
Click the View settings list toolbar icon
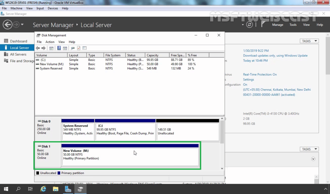point(85,48)
